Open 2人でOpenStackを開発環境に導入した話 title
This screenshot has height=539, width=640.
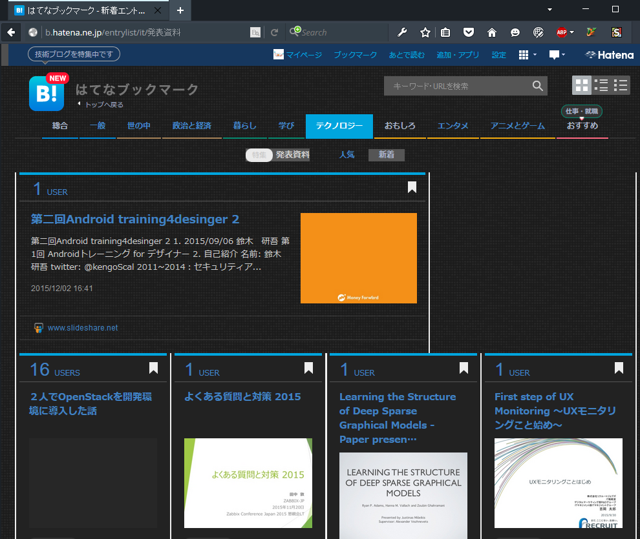(91, 403)
